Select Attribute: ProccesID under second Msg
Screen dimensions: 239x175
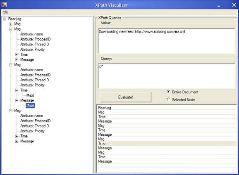(36, 39)
